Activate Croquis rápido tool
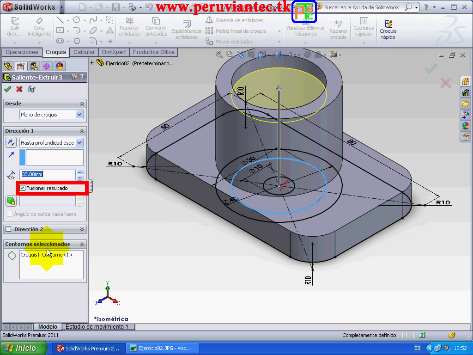 [388, 30]
